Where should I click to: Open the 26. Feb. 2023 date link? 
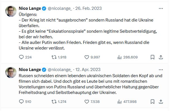coord(88,8)
